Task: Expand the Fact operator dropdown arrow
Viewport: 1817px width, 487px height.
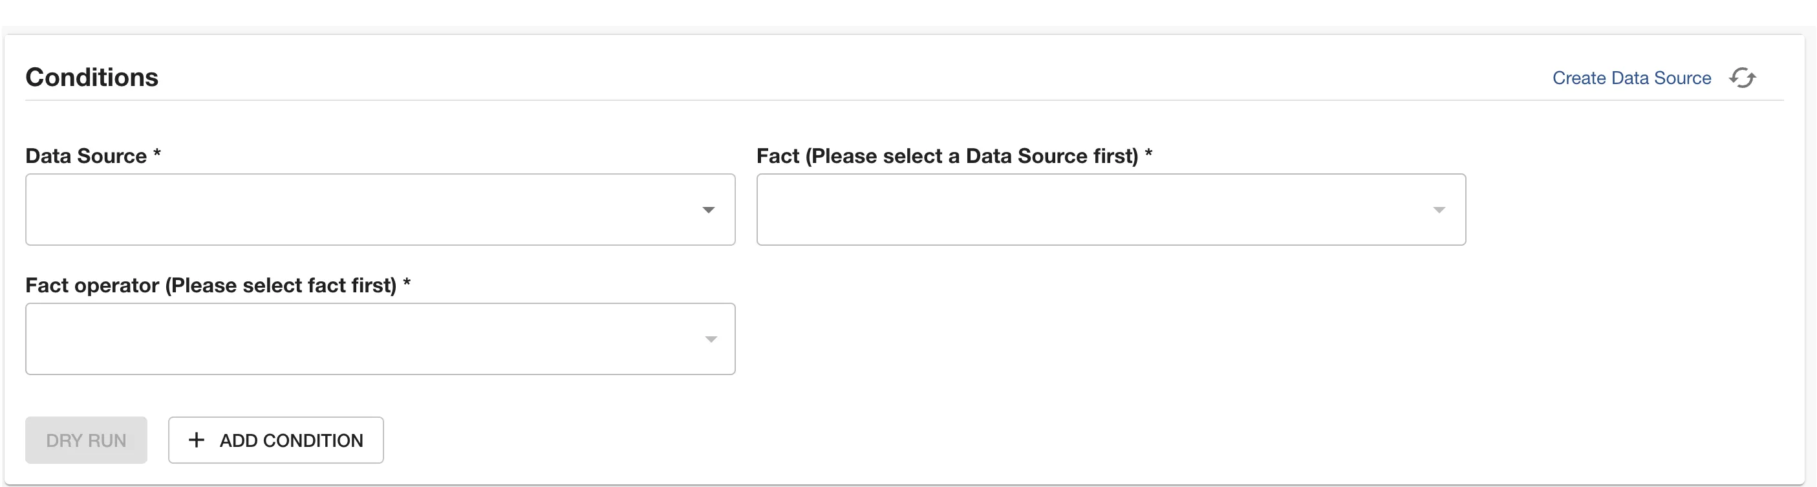Action: pos(711,340)
